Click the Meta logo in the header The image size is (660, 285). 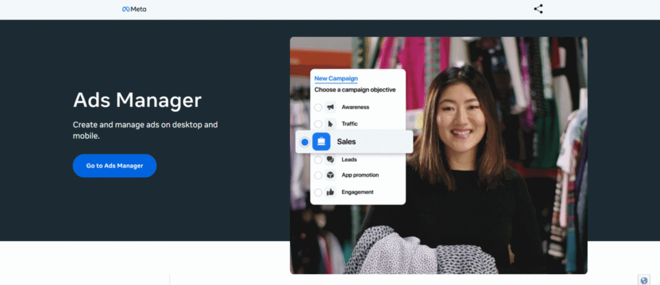pos(134,9)
